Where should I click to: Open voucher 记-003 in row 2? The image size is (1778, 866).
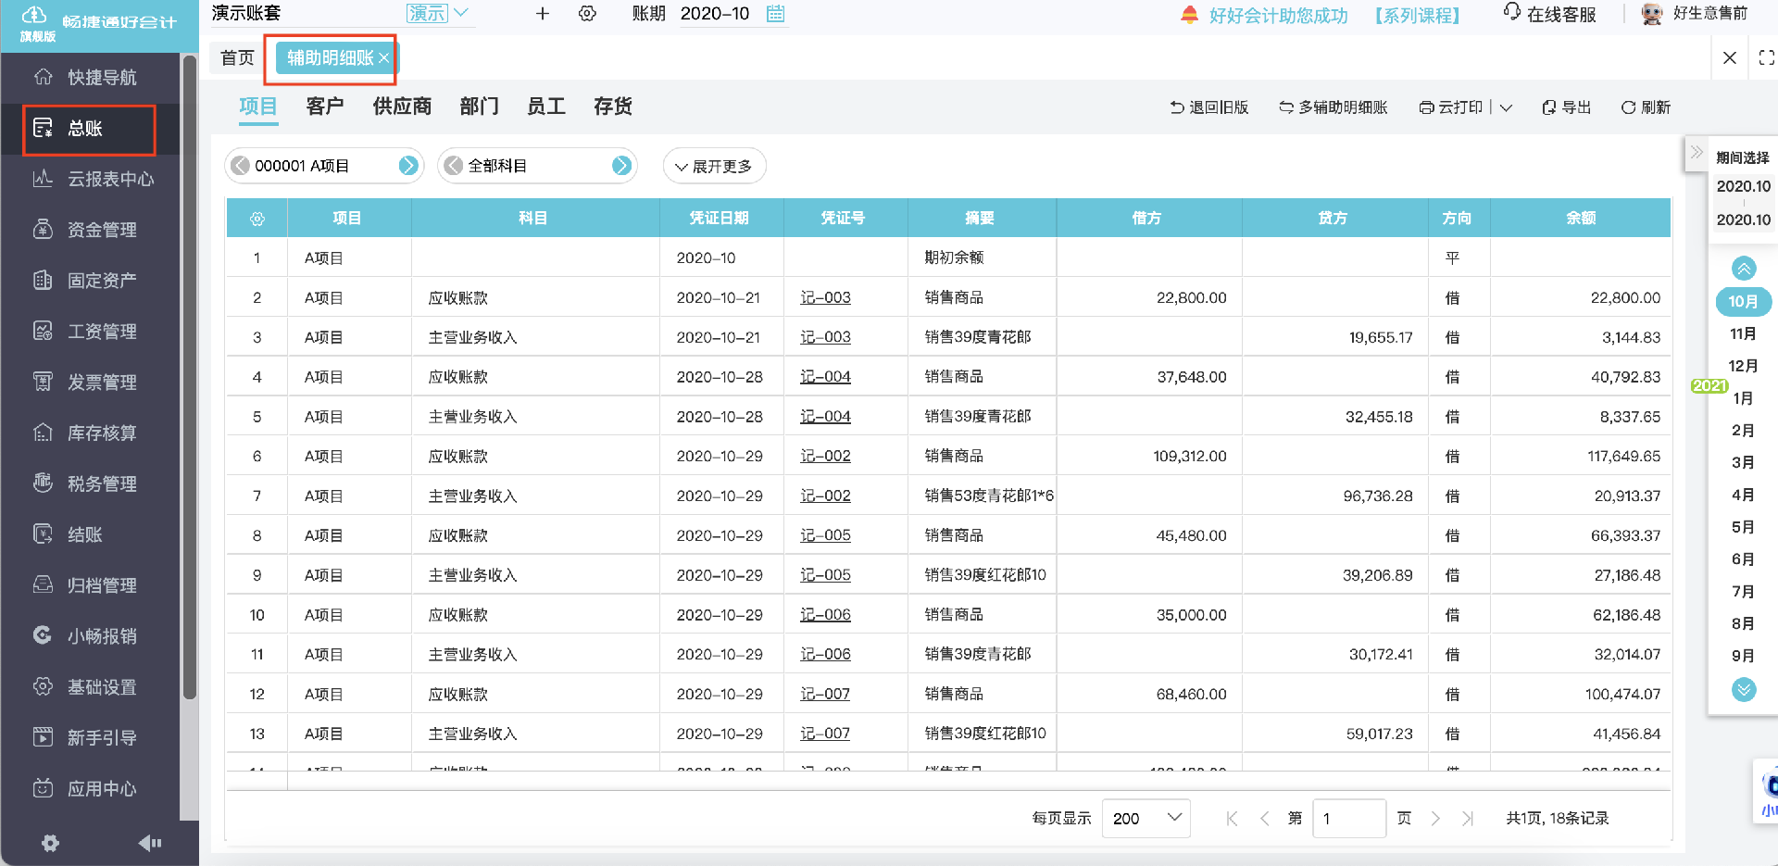tap(824, 297)
